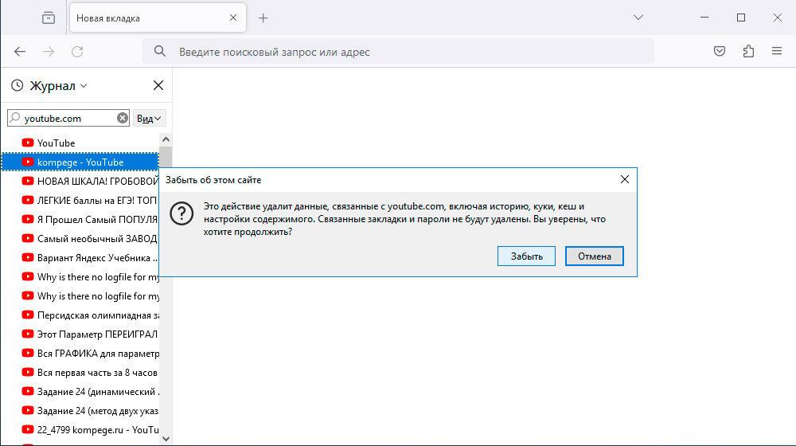The width and height of the screenshot is (796, 446).
Task: Select the first 'Why is there no logfile' entry
Action: click(80, 277)
